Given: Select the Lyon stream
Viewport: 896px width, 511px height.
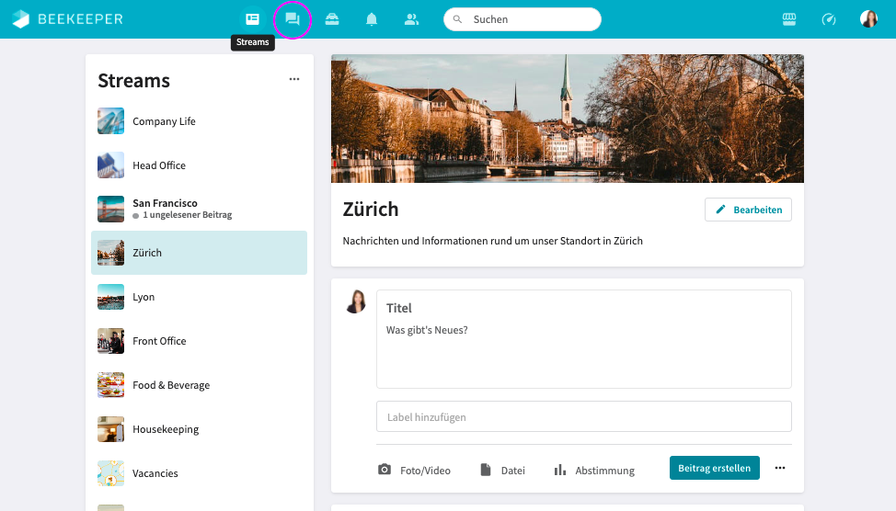Looking at the screenshot, I should [199, 297].
